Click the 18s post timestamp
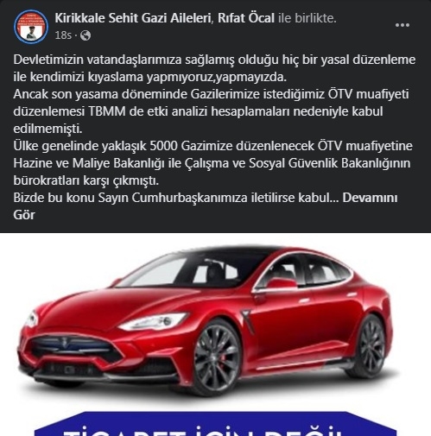 pos(63,35)
